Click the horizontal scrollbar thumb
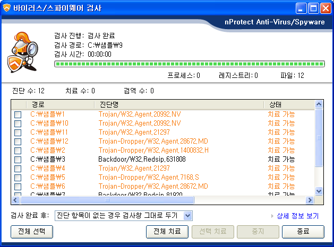 point(107,200)
